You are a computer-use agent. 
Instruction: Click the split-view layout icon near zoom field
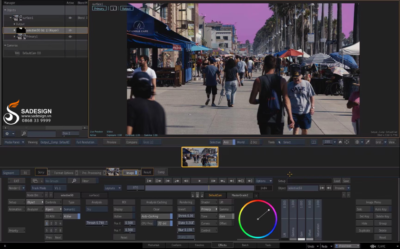[314, 142]
